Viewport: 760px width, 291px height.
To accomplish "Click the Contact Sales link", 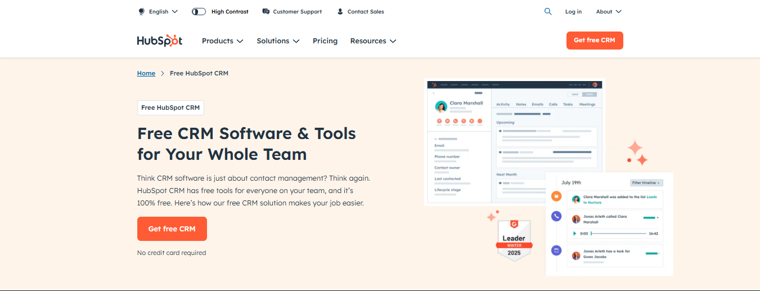I will (x=366, y=11).
